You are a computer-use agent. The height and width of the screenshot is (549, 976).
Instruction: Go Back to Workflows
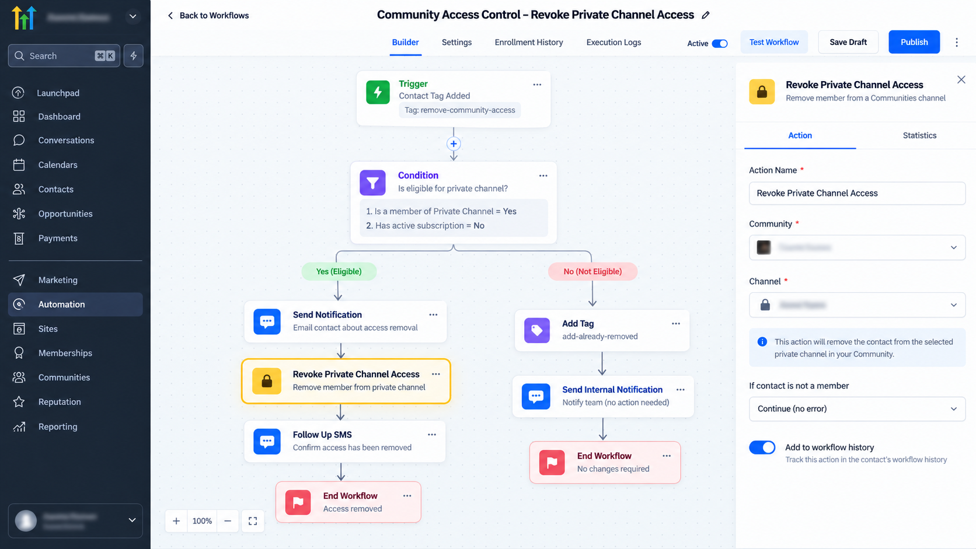pos(208,16)
